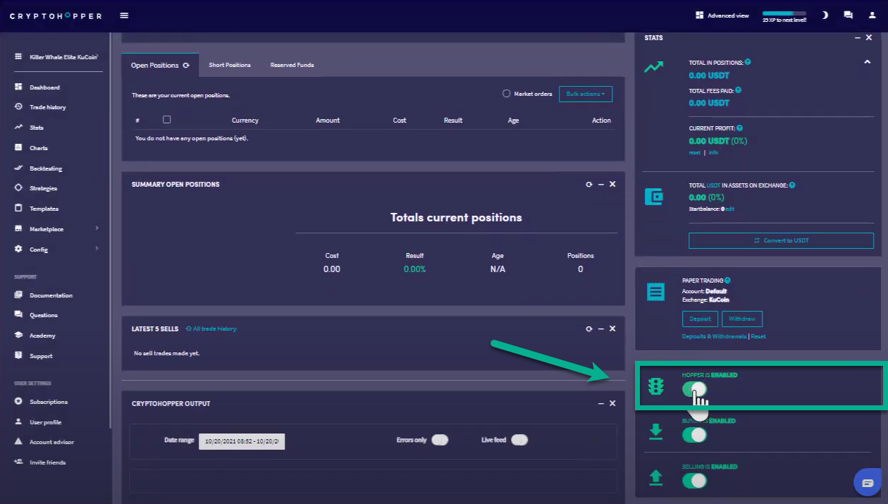Open the live chat support bubble

[868, 483]
